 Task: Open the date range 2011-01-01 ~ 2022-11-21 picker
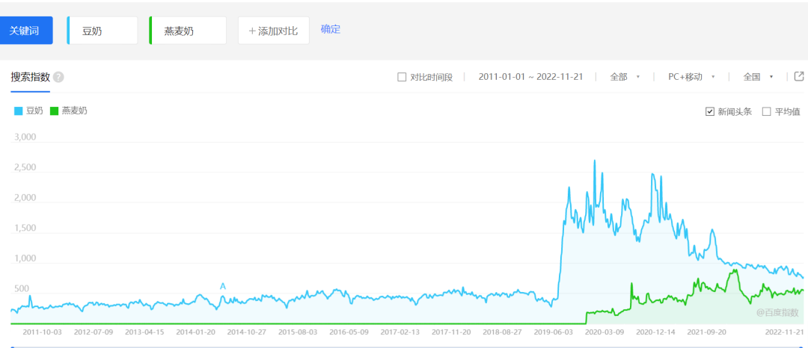click(530, 77)
